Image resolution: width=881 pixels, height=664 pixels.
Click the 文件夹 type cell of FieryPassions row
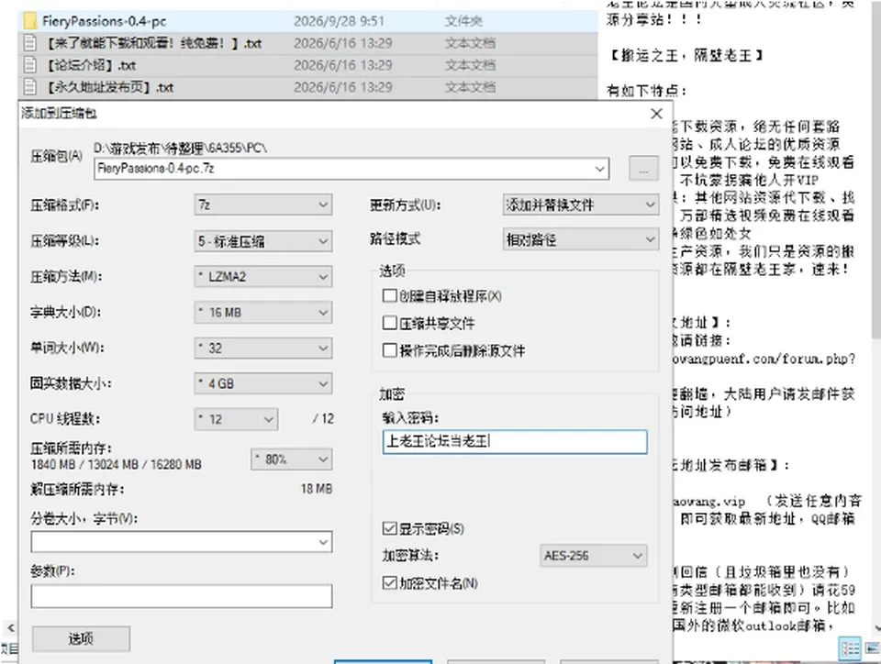tap(463, 21)
